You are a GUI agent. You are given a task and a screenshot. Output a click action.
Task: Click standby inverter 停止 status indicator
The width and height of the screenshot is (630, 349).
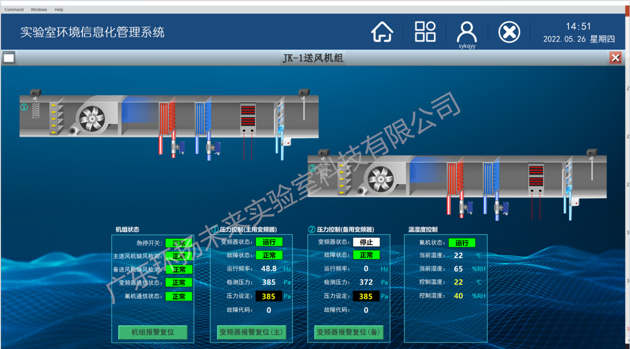[366, 242]
